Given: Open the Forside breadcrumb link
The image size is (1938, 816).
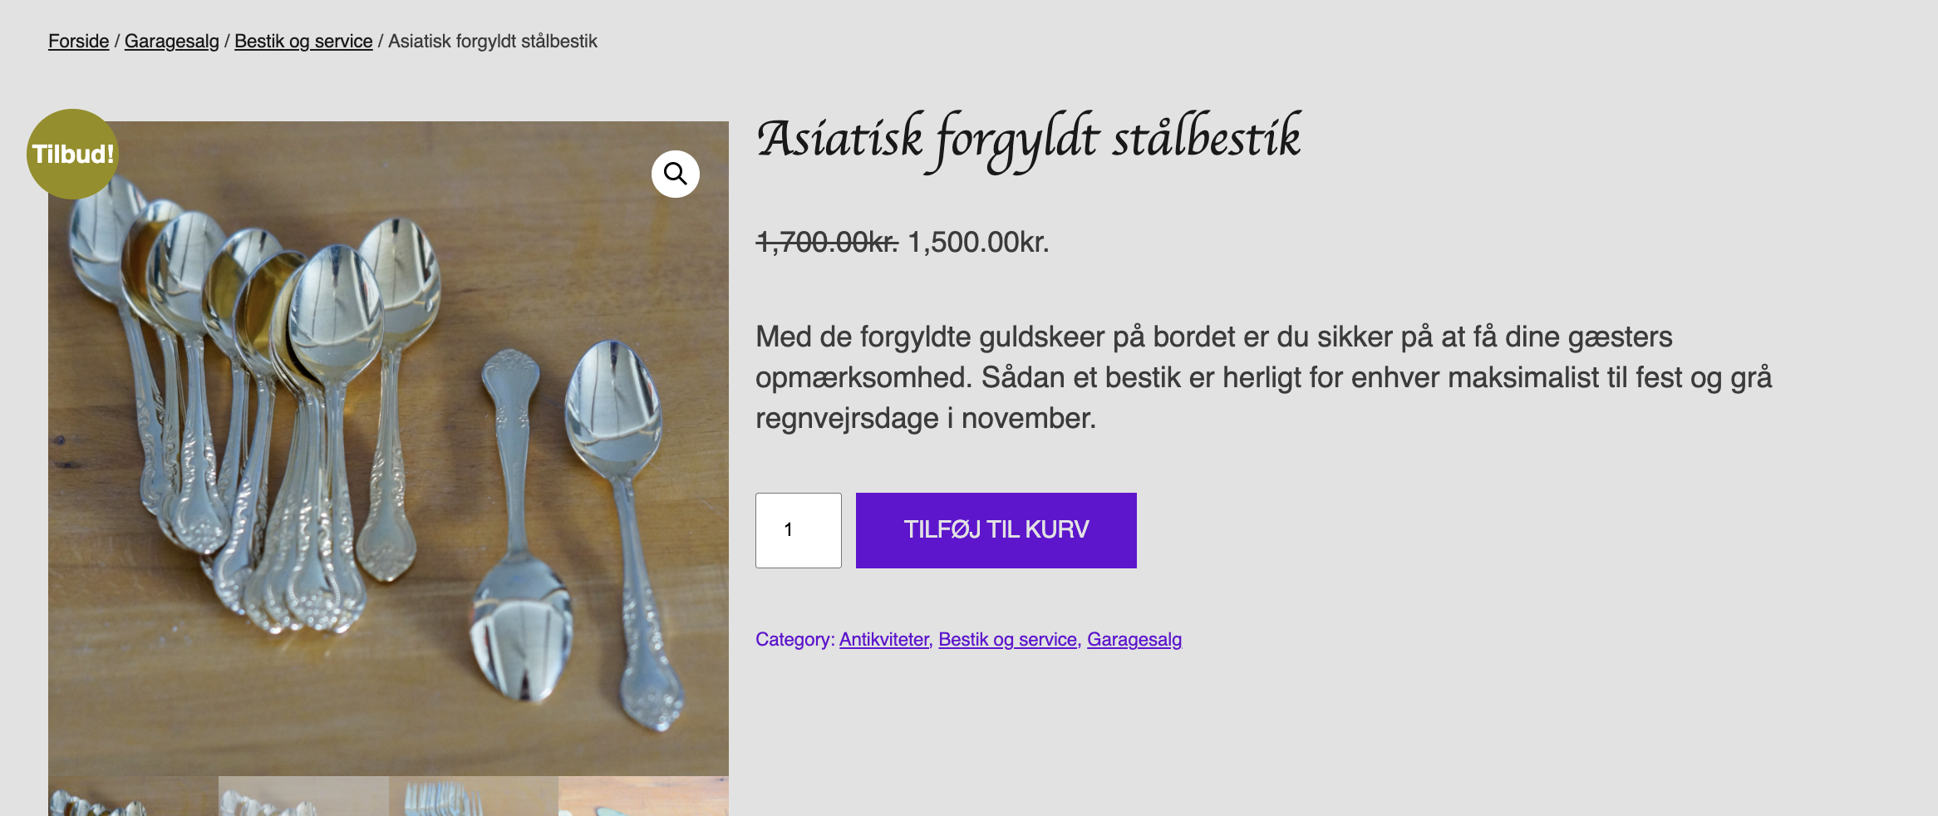Looking at the screenshot, I should (x=78, y=41).
